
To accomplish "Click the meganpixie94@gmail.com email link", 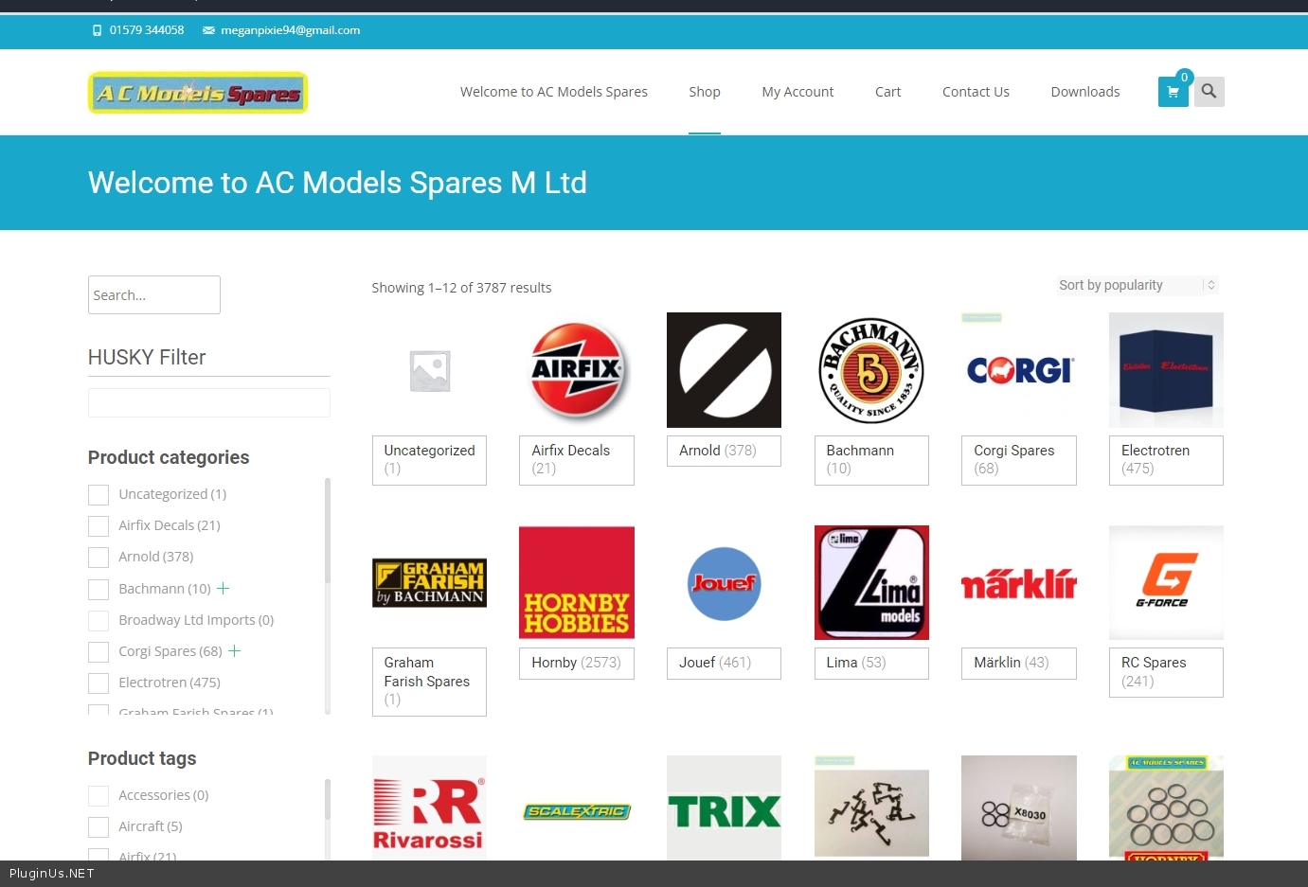I will (x=290, y=30).
